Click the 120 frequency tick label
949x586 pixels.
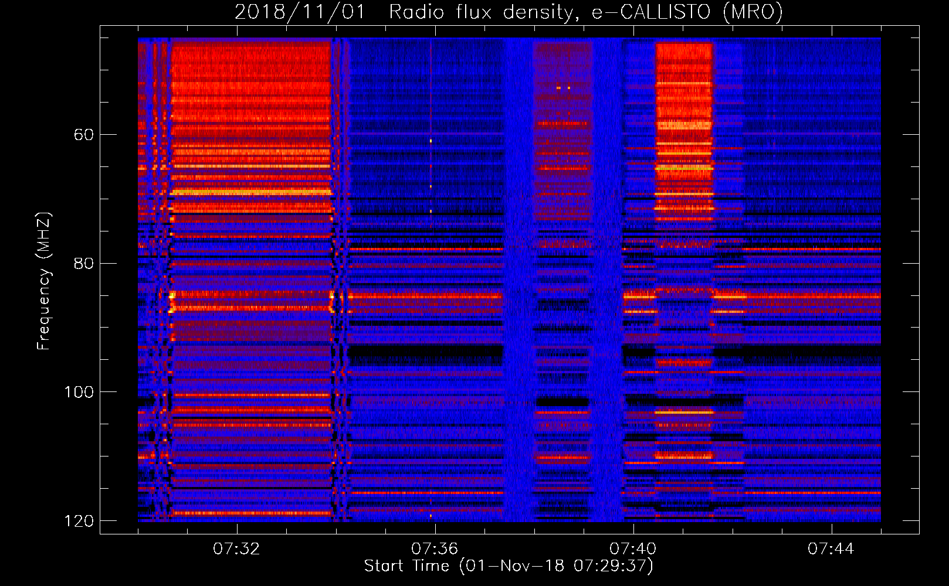[x=79, y=521]
